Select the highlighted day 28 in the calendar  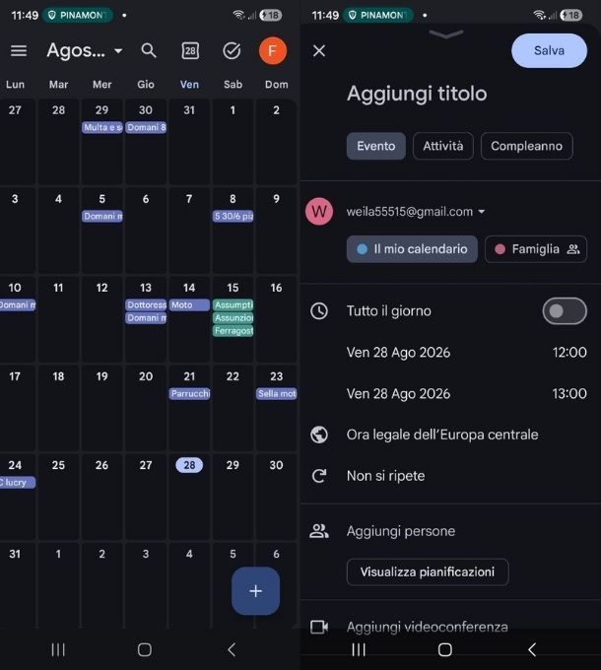(189, 465)
